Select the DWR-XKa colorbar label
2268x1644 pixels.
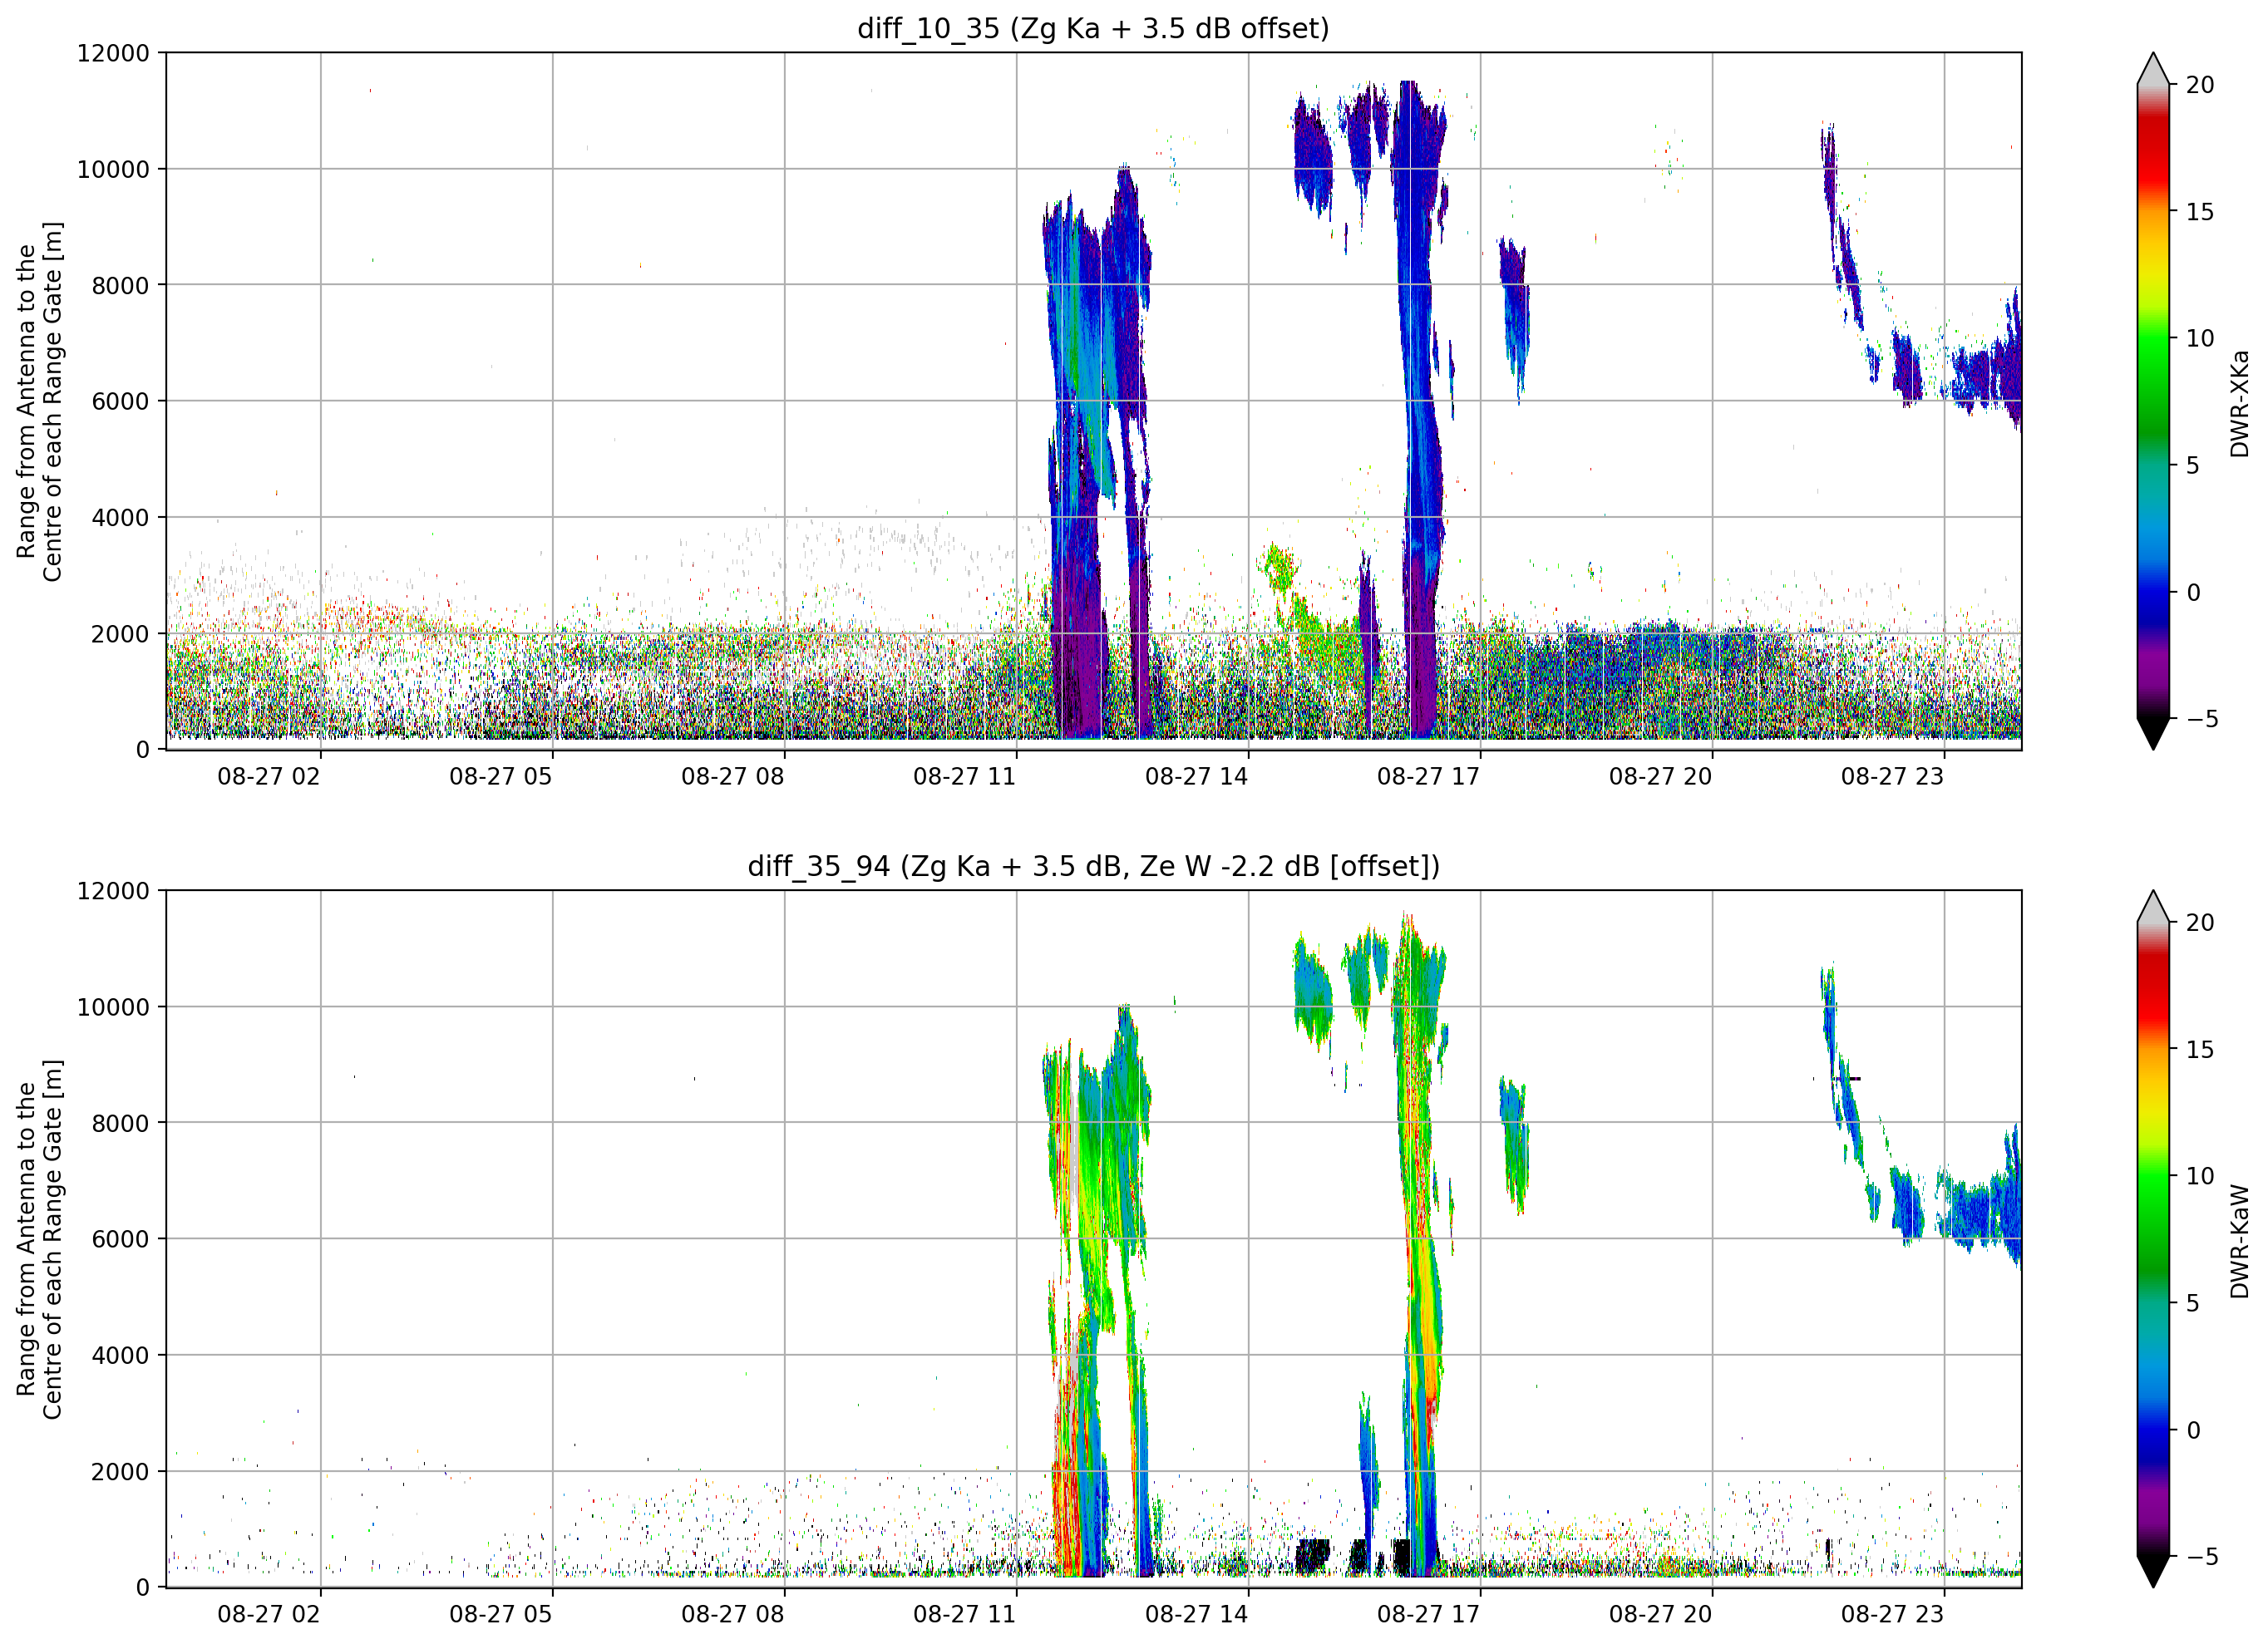pos(2239,403)
